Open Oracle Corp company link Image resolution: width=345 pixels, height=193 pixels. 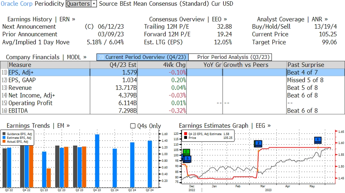point(17,4)
